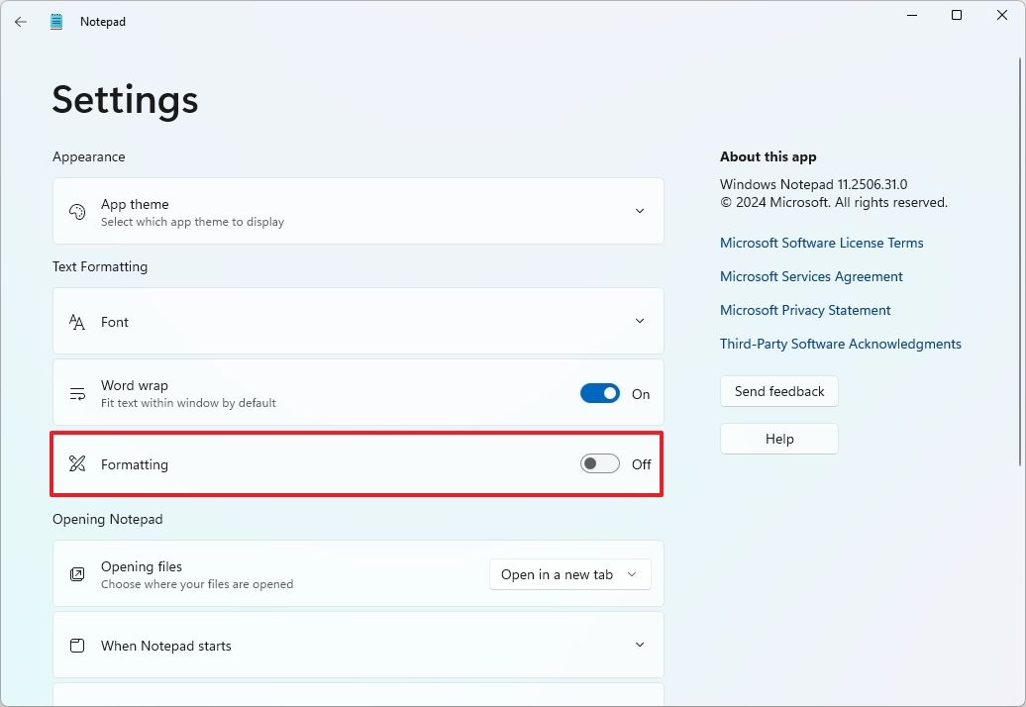Open Microsoft Software License Terms
Viewport: 1026px width, 707px height.
pyautogui.click(x=822, y=243)
